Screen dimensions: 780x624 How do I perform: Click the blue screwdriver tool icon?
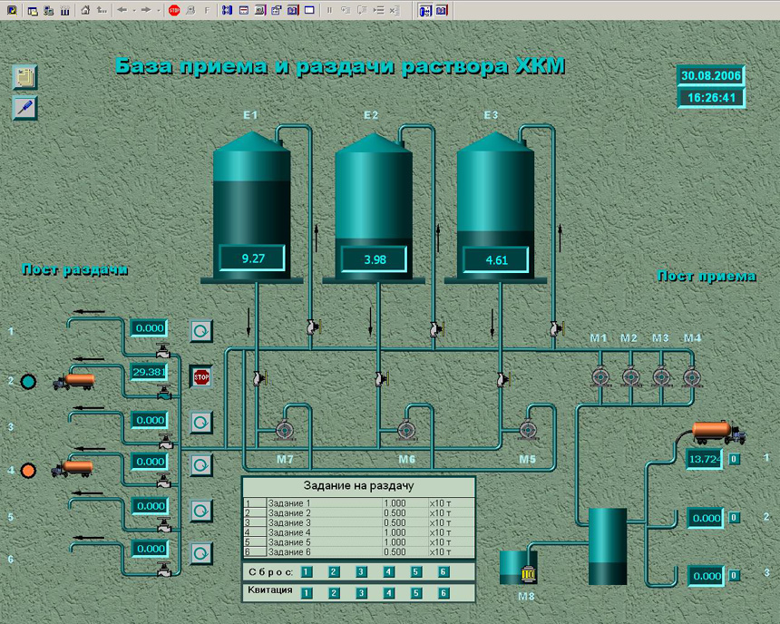tap(24, 108)
